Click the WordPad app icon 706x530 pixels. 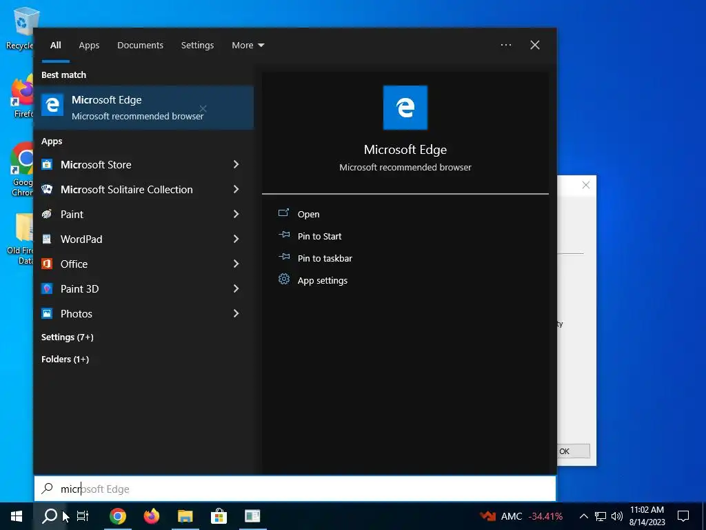tap(47, 239)
